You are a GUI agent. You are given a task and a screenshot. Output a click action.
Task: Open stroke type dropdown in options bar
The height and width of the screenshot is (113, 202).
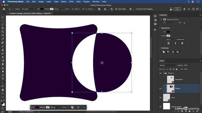68,9
